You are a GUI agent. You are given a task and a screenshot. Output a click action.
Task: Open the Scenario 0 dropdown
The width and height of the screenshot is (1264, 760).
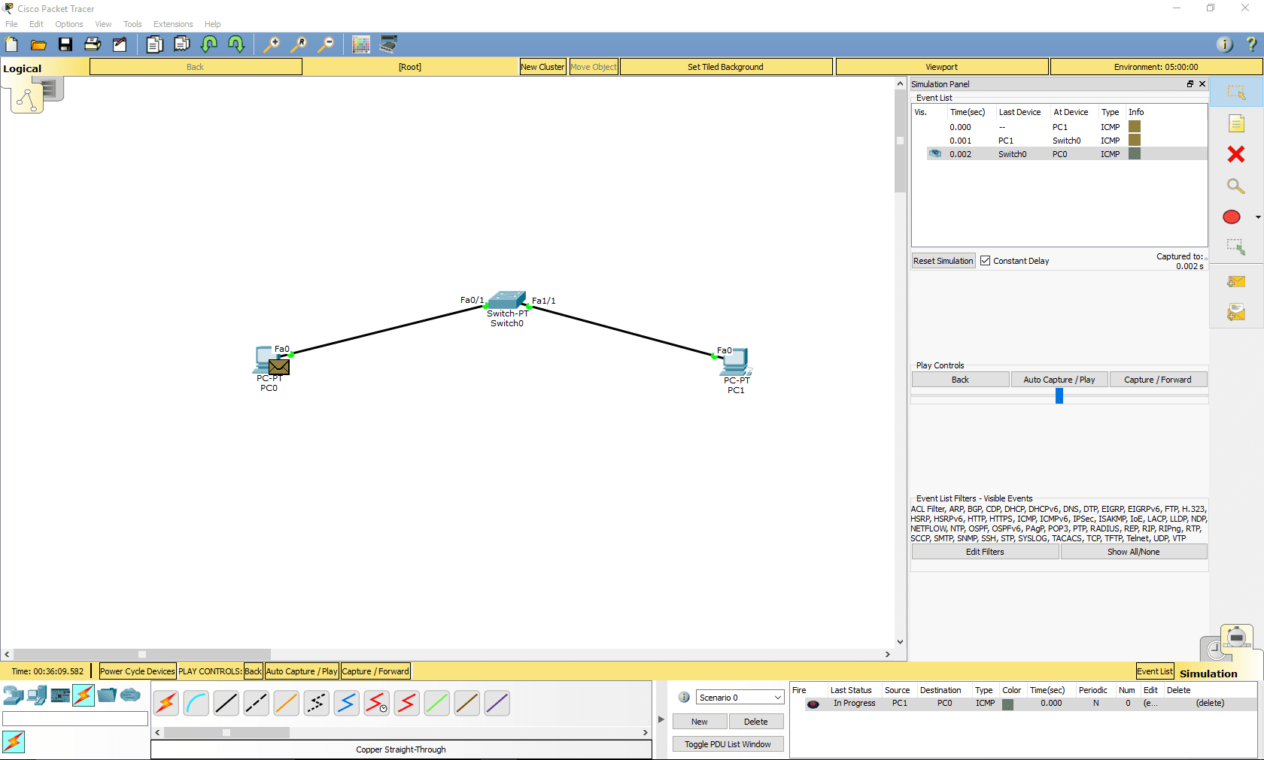740,698
